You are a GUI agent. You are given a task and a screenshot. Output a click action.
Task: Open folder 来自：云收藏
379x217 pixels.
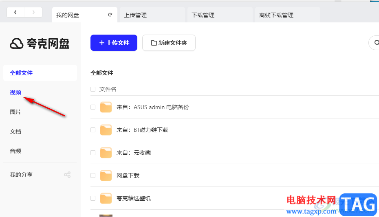134,153
